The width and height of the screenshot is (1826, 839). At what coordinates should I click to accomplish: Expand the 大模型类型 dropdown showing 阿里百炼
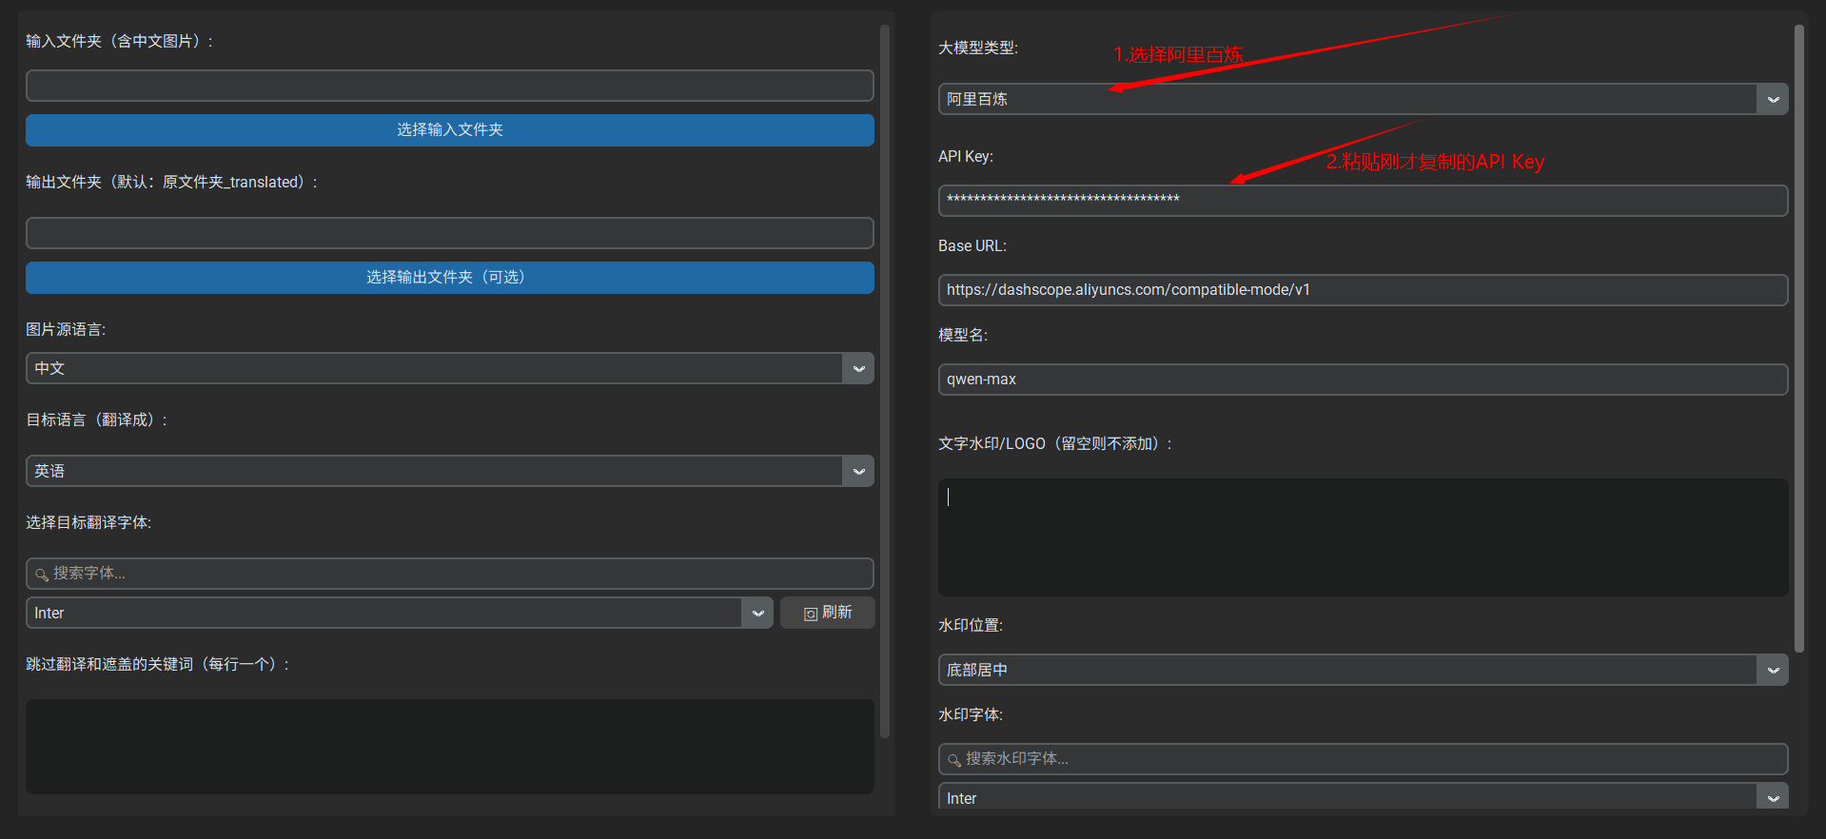pyautogui.click(x=1362, y=100)
